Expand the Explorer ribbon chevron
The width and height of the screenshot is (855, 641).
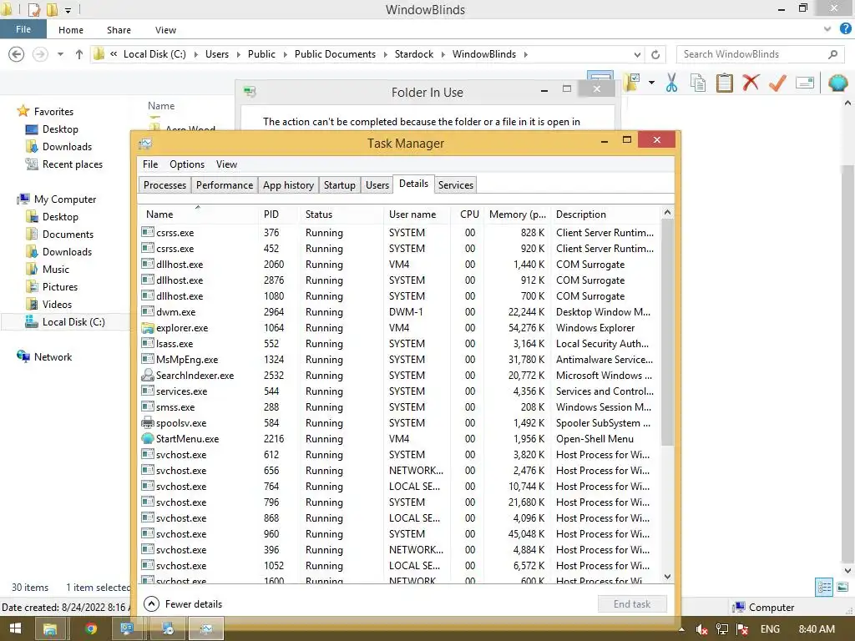827,29
